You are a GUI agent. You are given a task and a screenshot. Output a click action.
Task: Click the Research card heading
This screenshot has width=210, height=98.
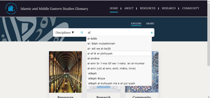(103, 97)
